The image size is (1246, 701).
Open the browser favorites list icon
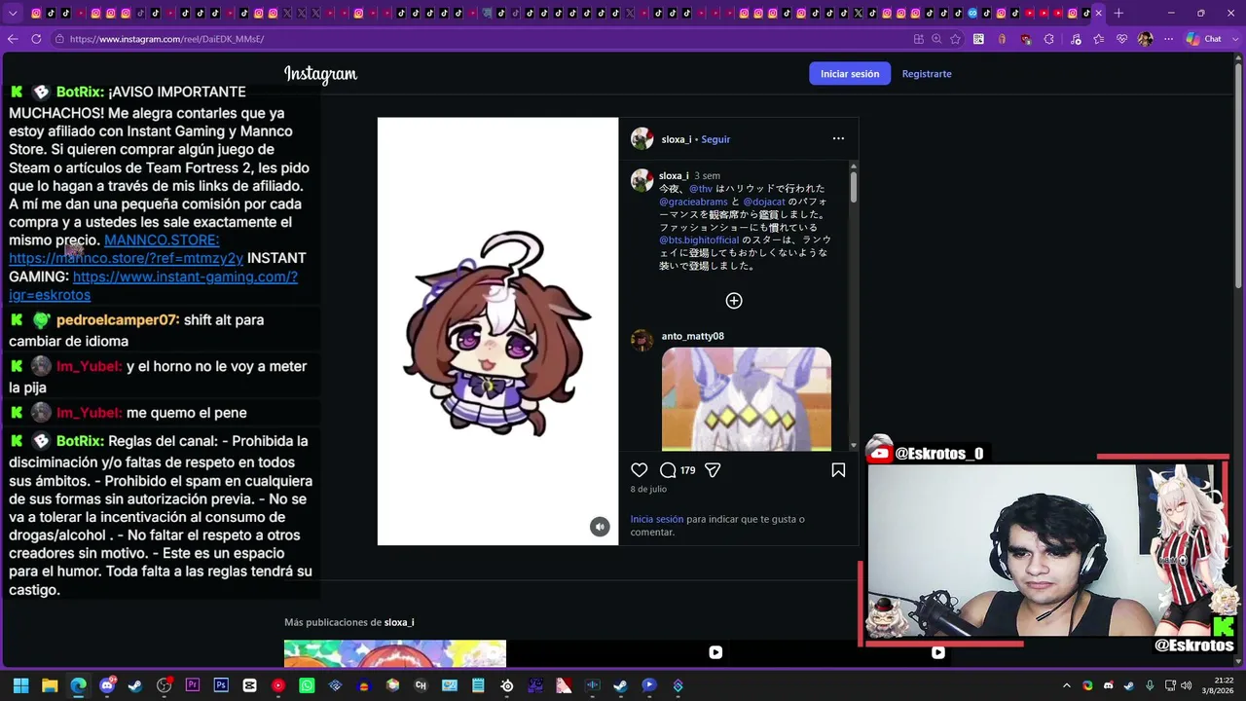click(x=1098, y=39)
